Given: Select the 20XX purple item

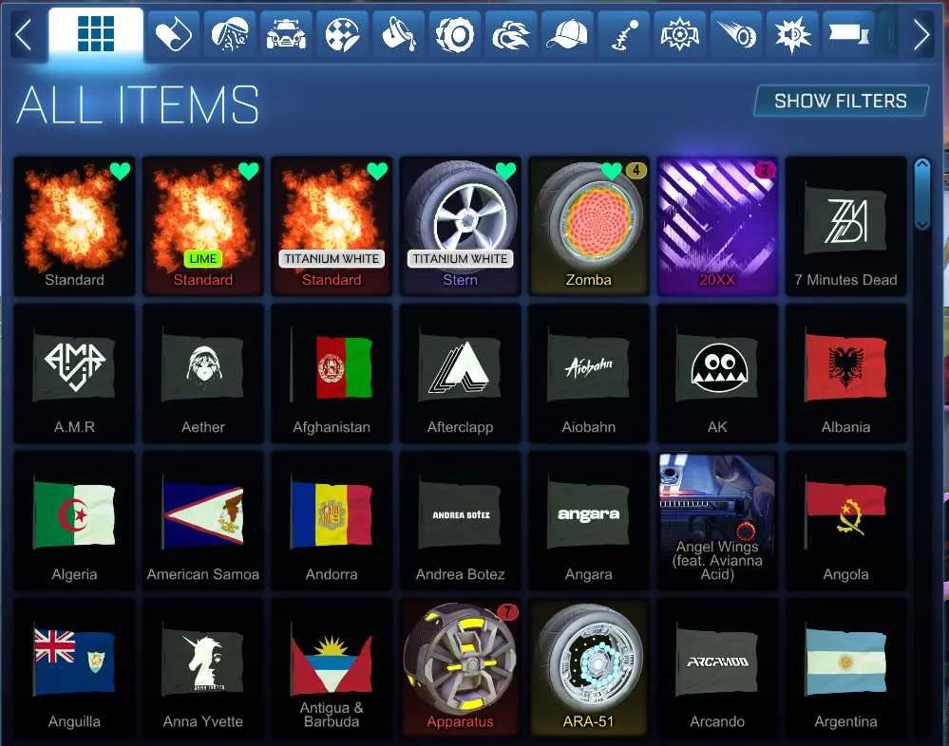Looking at the screenshot, I should coord(717,226).
